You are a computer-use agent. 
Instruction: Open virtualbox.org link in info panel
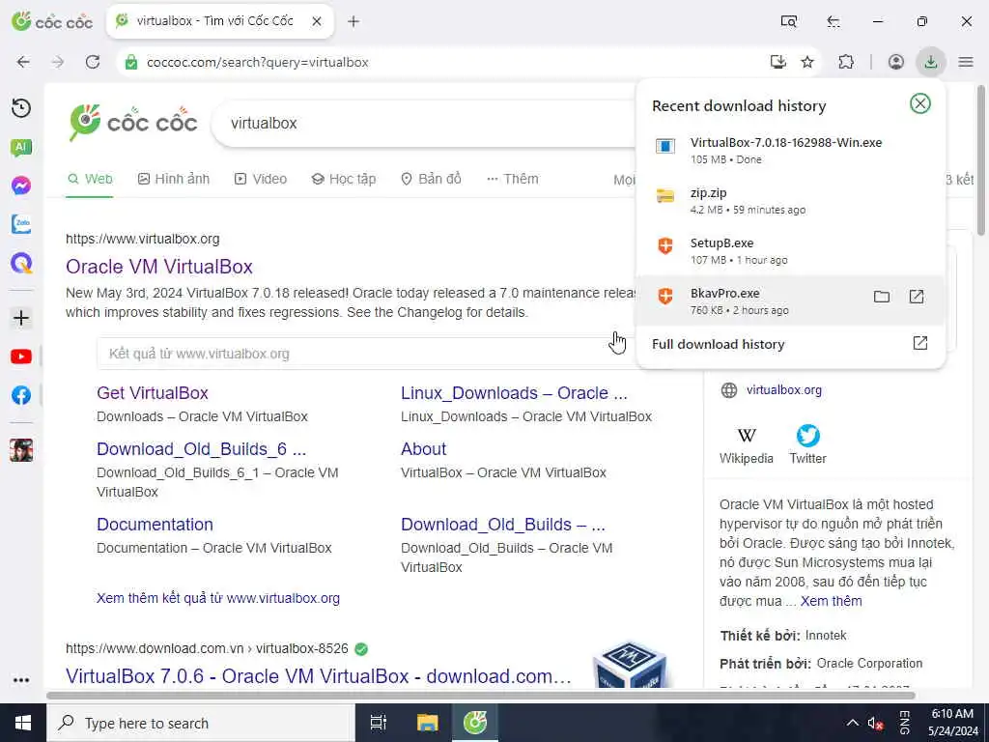click(x=784, y=390)
